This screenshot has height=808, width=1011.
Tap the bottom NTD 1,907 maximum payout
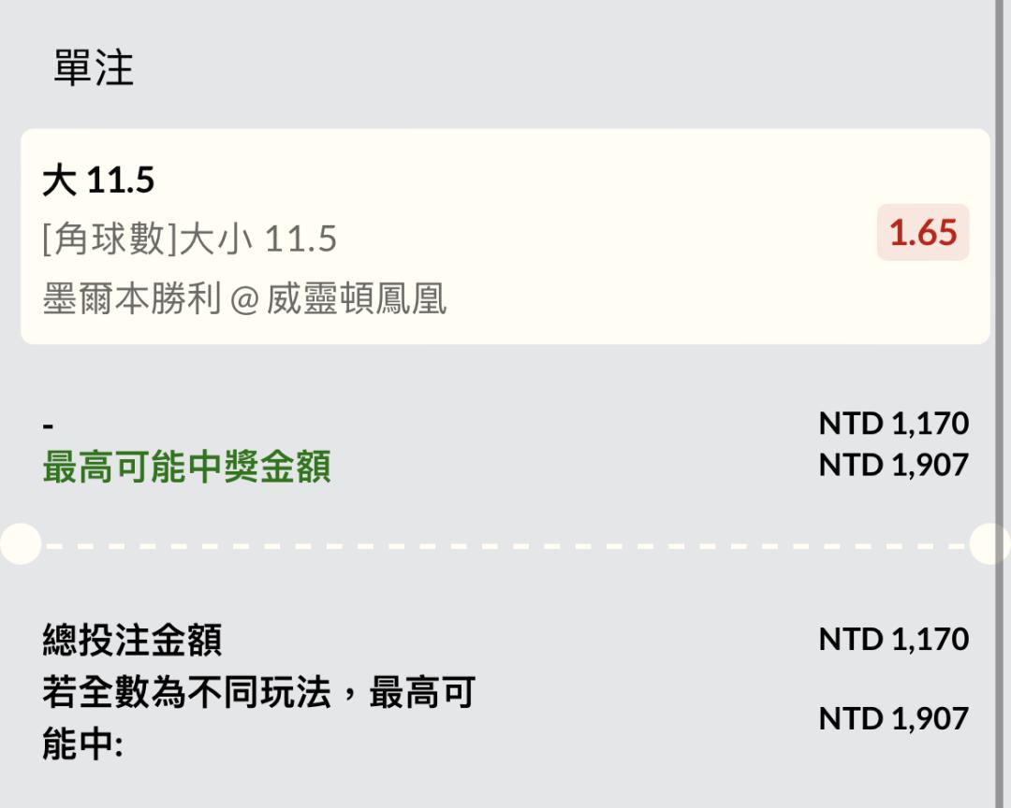click(x=893, y=718)
